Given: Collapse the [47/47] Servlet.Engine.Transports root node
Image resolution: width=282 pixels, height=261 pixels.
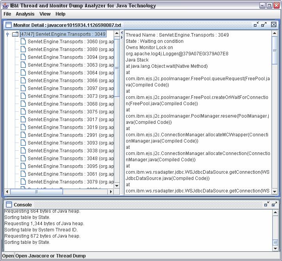Looking at the screenshot, I should (x=7, y=34).
